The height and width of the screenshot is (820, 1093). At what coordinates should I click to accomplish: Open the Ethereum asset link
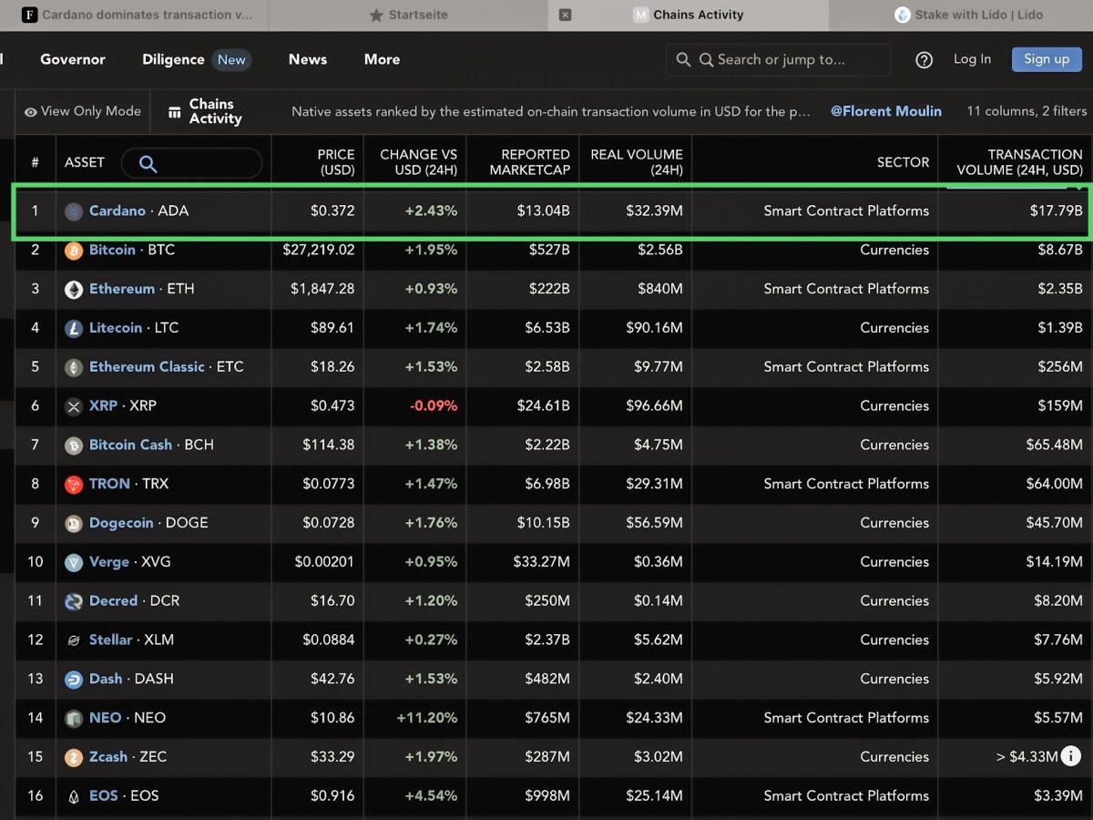122,290
